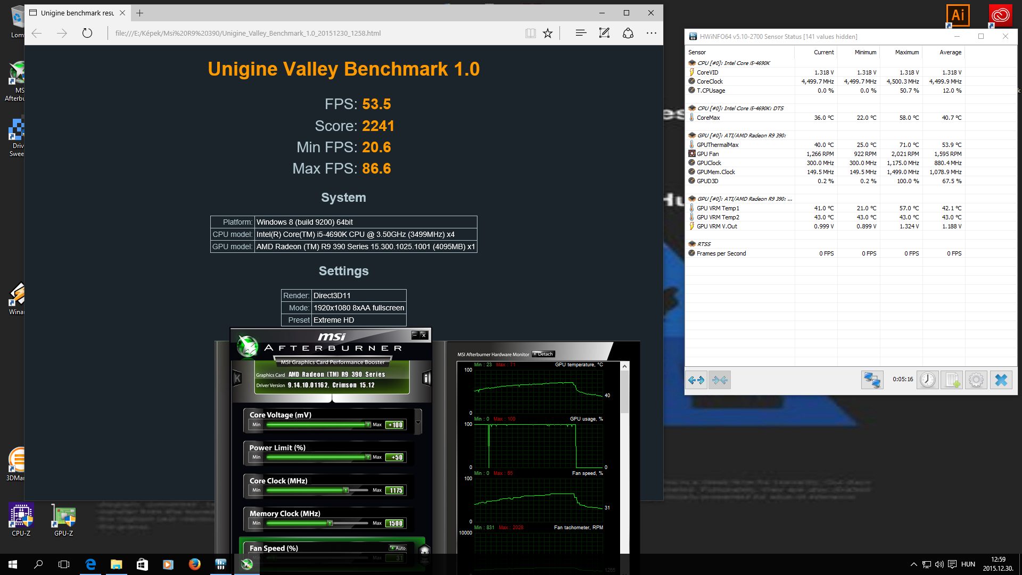
Task: Open HWiNFO network remote monitoring icon
Action: click(872, 380)
